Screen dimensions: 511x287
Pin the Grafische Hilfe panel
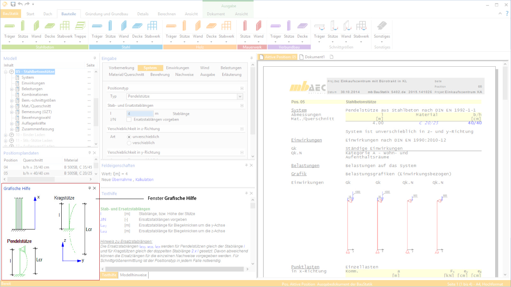(90, 188)
